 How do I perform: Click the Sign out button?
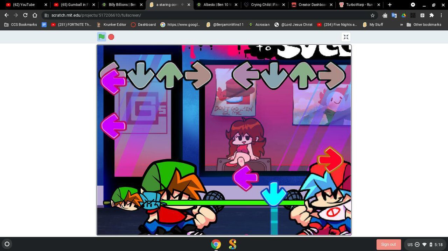coord(388,244)
